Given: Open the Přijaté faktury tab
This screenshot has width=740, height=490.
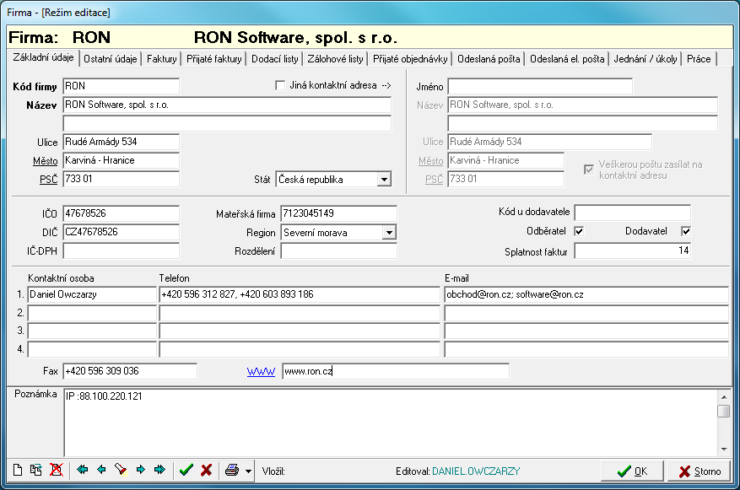Looking at the screenshot, I should tap(213, 59).
